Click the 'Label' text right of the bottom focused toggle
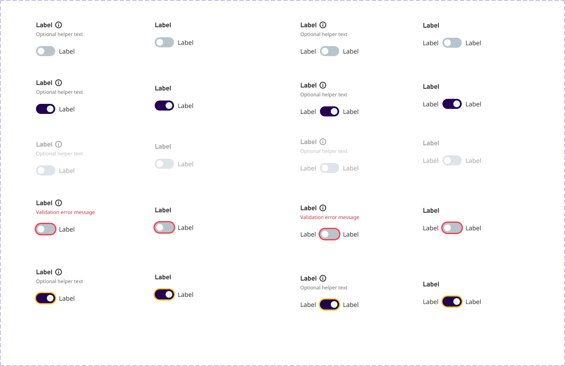Viewport: 565px width, 366px height. click(x=67, y=298)
